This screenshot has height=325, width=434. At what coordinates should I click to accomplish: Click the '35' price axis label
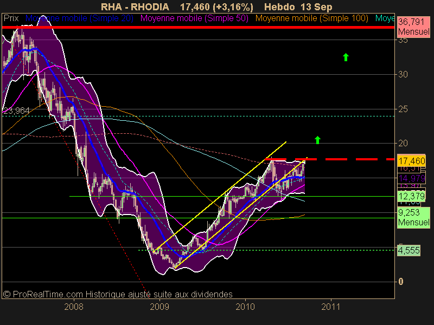(x=403, y=40)
